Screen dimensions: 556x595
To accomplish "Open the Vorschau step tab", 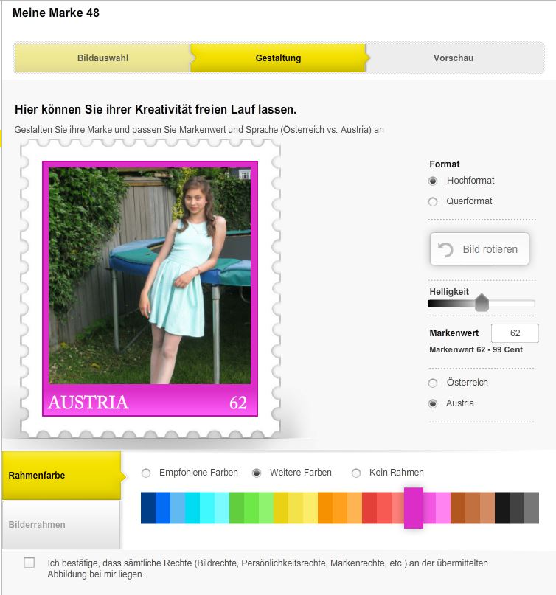I will [x=454, y=58].
